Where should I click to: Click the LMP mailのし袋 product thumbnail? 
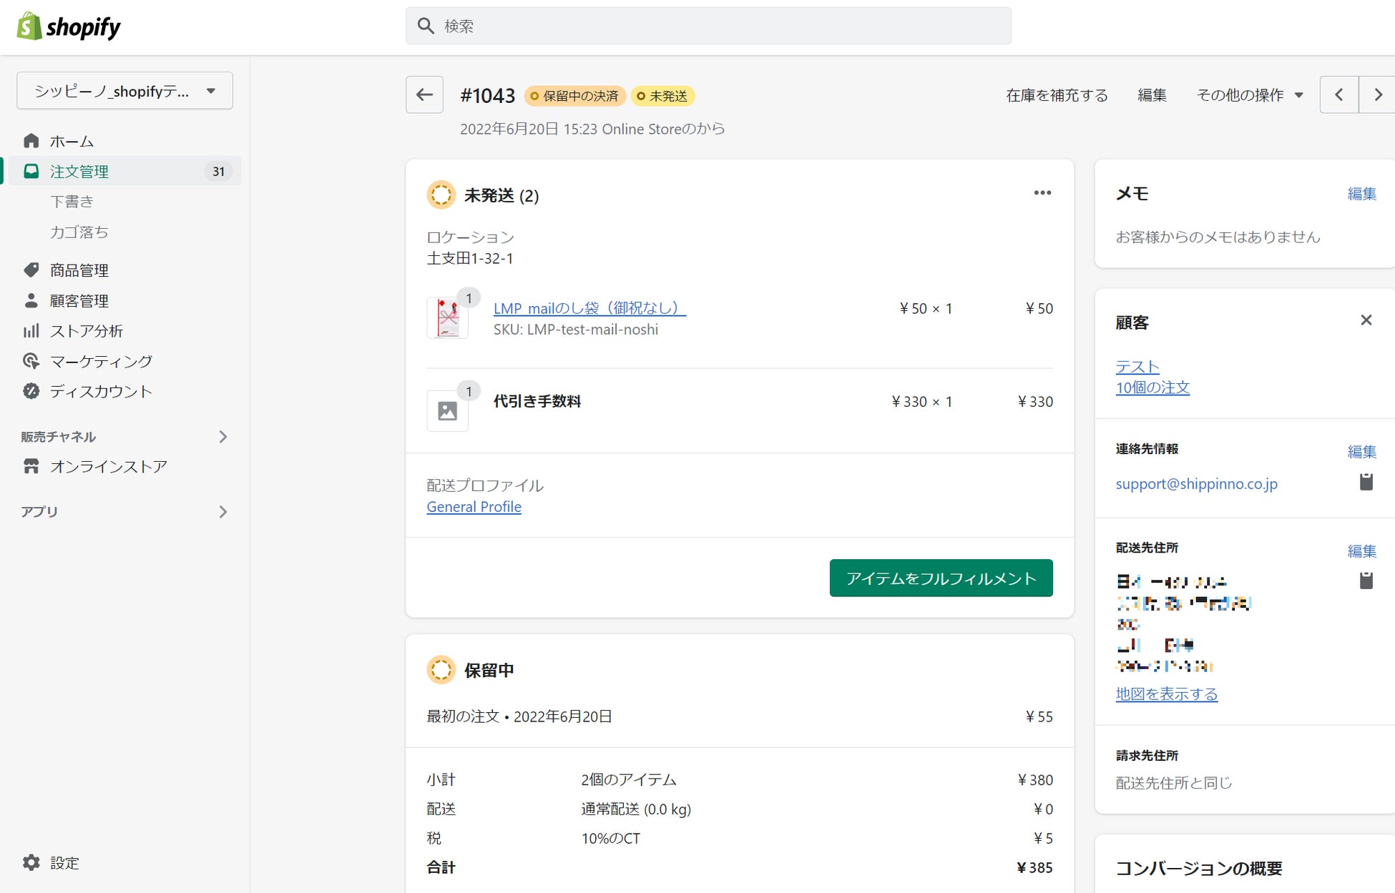point(447,318)
